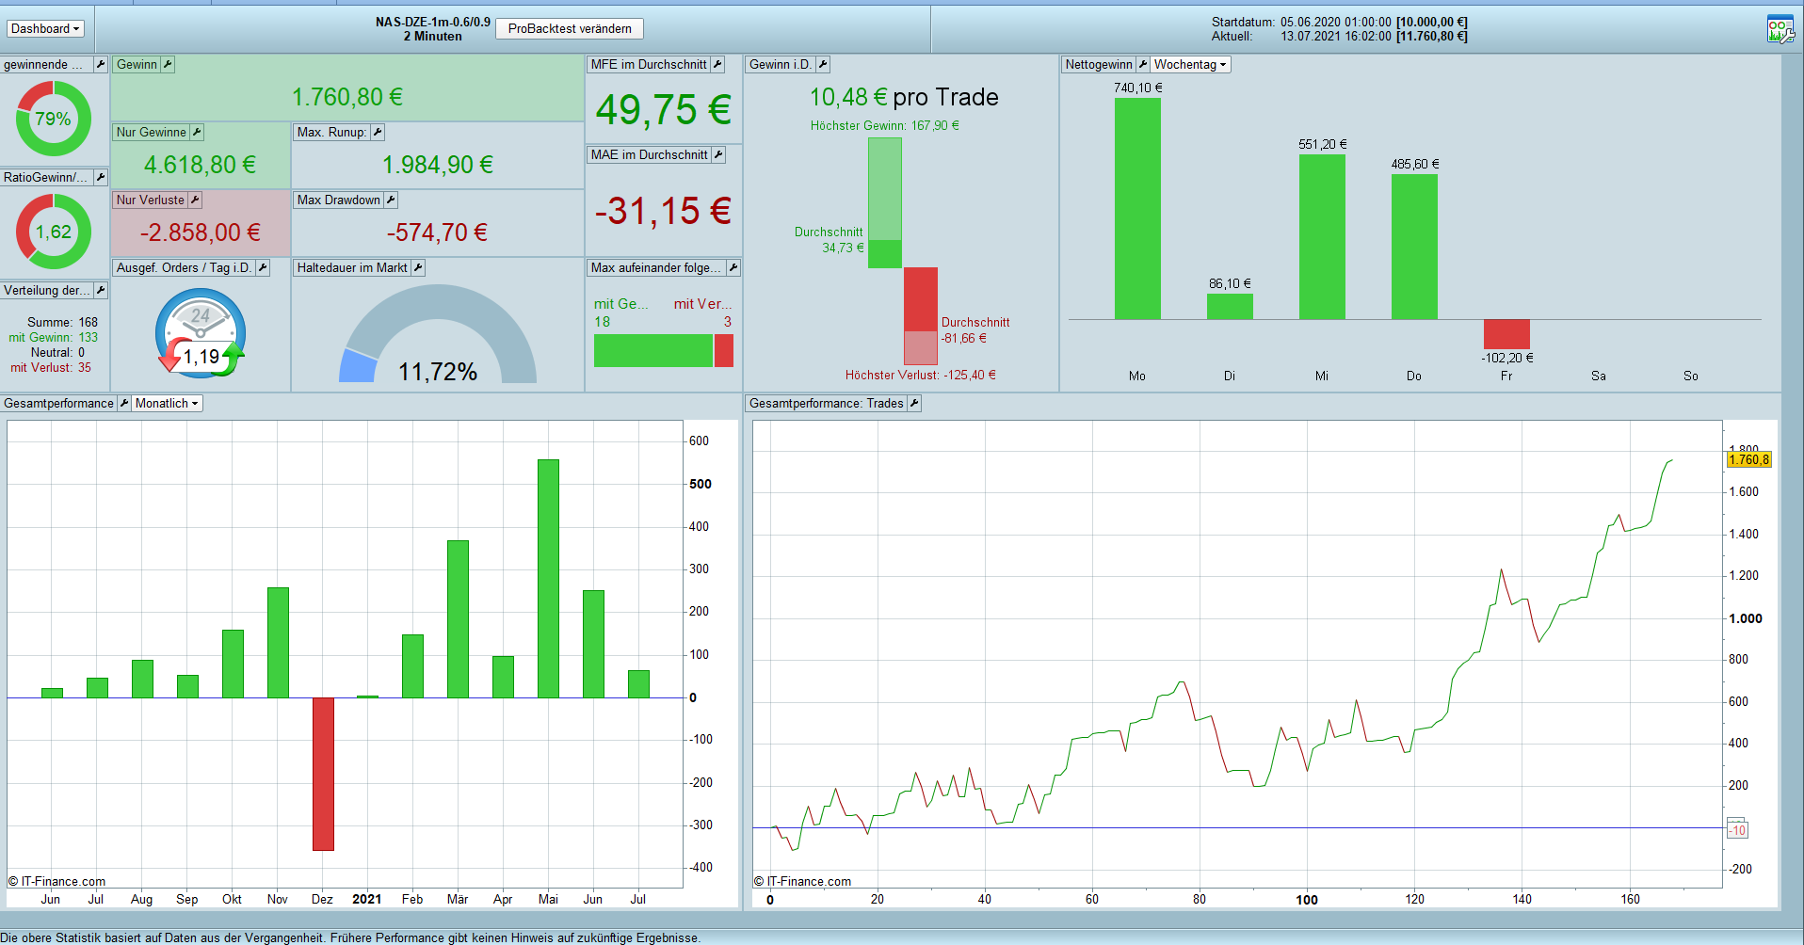Select the 79% winning trades donut chart
The width and height of the screenshot is (1804, 945).
54,119
